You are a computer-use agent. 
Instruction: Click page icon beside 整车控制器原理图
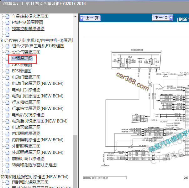click(7, 29)
